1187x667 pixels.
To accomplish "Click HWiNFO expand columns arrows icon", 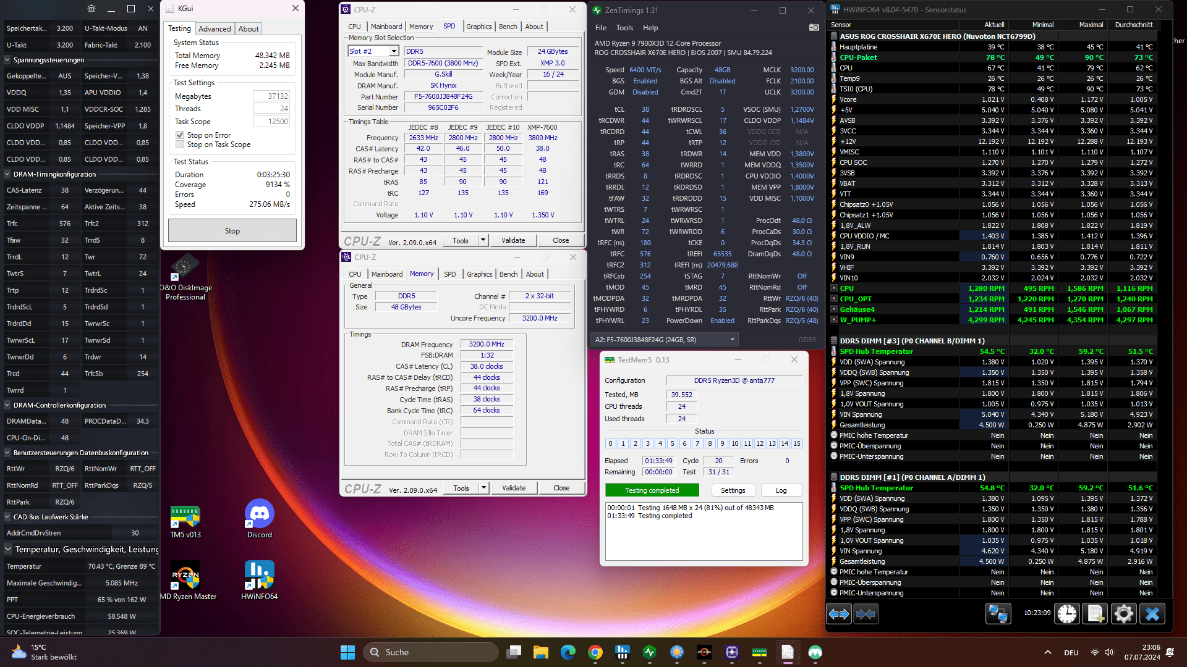I will (x=839, y=614).
